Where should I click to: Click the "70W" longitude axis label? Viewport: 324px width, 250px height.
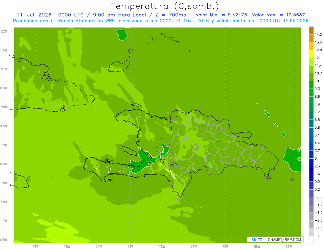coord(225,246)
